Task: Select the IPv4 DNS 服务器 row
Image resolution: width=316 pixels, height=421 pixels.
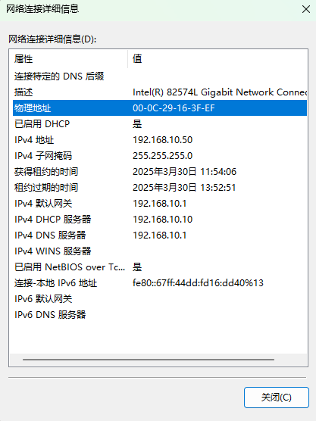Action: tap(160, 235)
